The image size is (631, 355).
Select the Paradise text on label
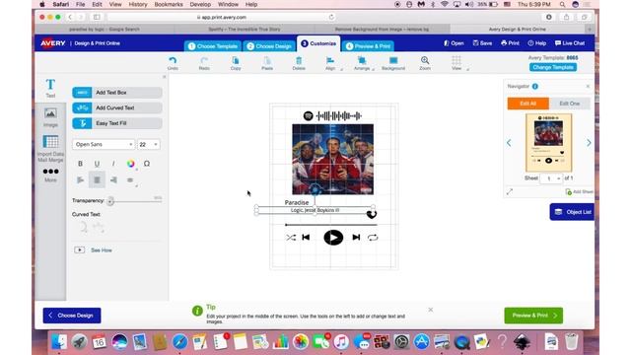click(297, 202)
